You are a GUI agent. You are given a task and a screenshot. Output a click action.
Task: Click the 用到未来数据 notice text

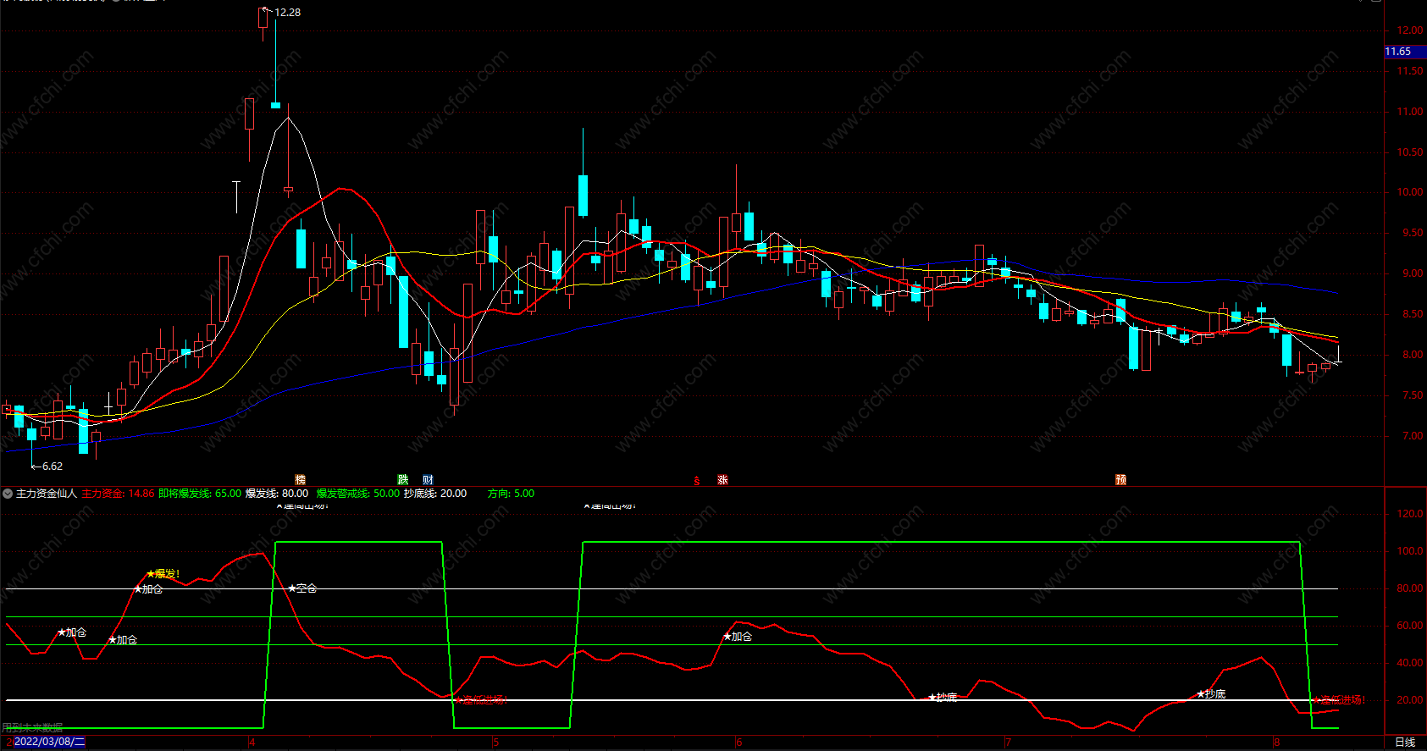(x=32, y=728)
